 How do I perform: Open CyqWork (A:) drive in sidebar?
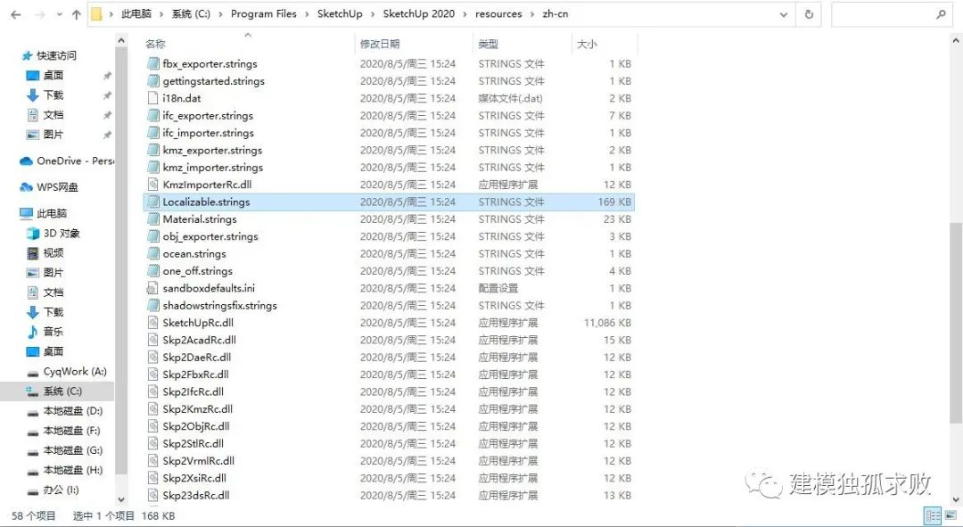click(74, 371)
